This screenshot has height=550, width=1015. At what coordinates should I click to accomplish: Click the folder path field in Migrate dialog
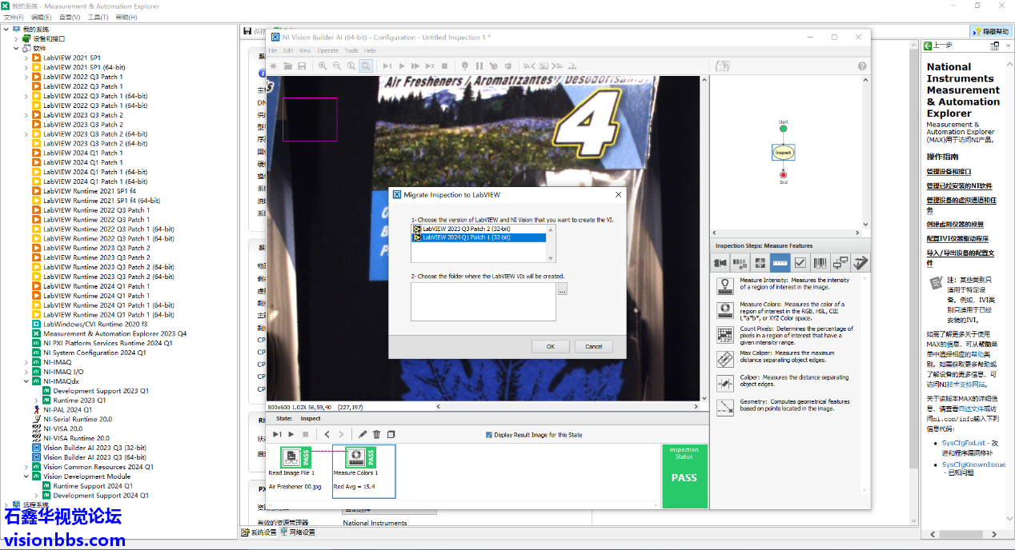pos(483,301)
